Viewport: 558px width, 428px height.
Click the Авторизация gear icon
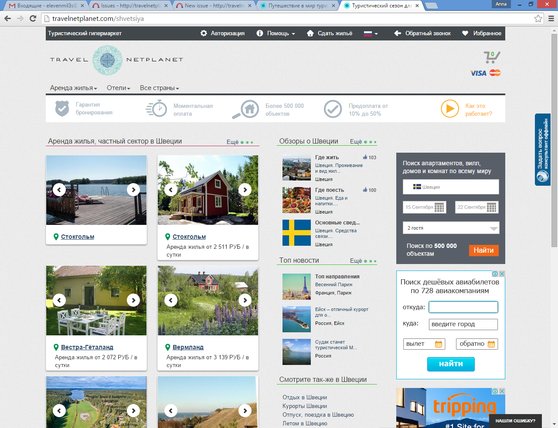pos(204,33)
